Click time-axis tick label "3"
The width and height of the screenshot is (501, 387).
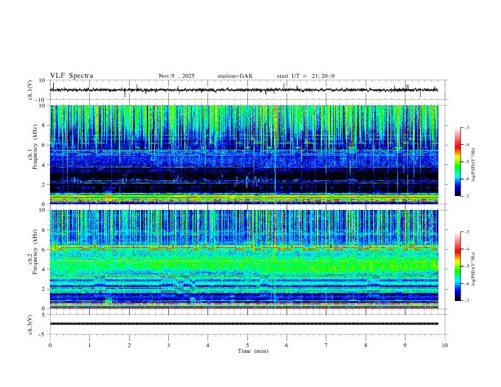coord(168,345)
